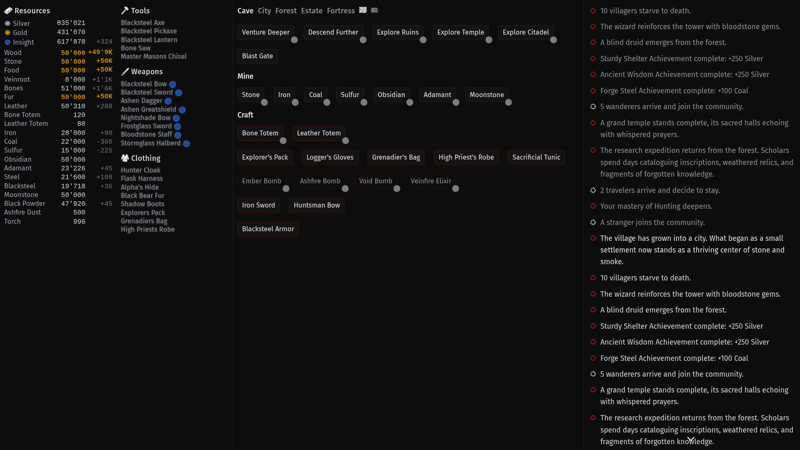
Task: Switch to the City tab
Action: coord(264,11)
